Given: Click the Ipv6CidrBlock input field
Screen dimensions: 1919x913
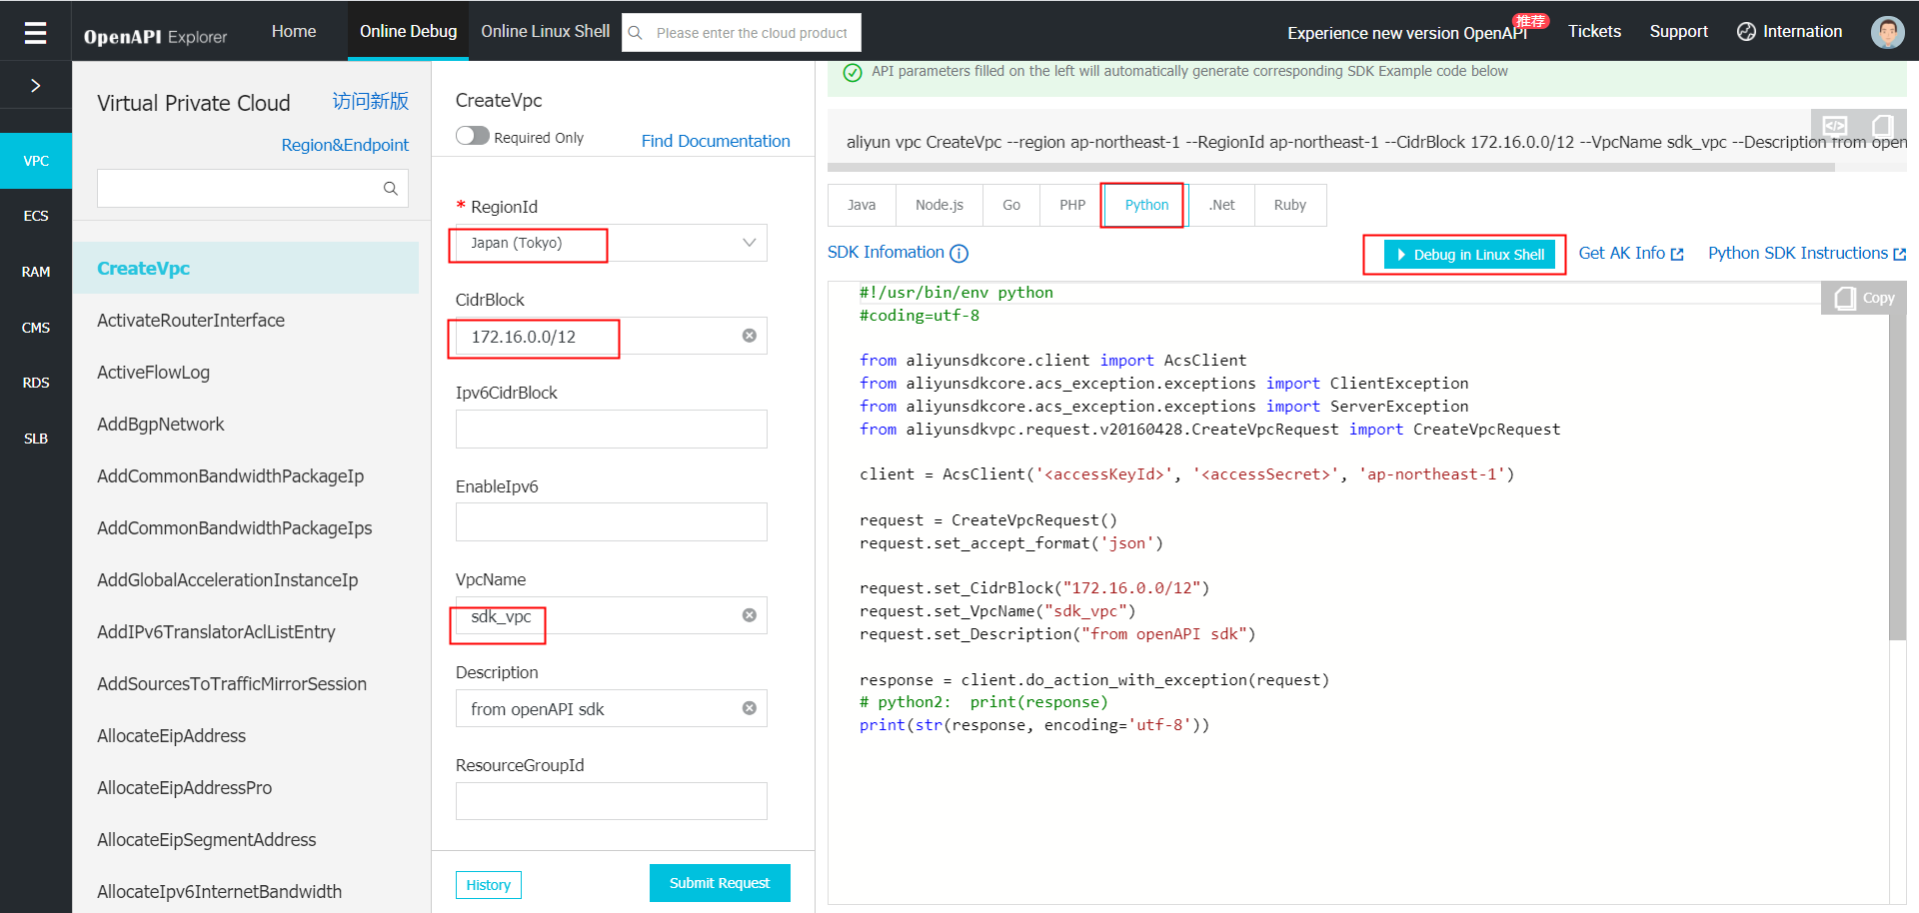Looking at the screenshot, I should 611,429.
